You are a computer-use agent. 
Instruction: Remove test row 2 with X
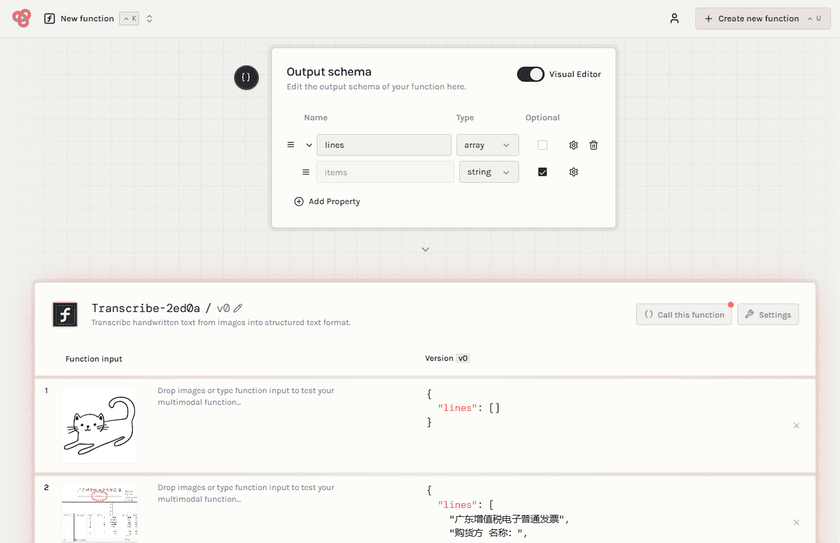[x=797, y=522]
